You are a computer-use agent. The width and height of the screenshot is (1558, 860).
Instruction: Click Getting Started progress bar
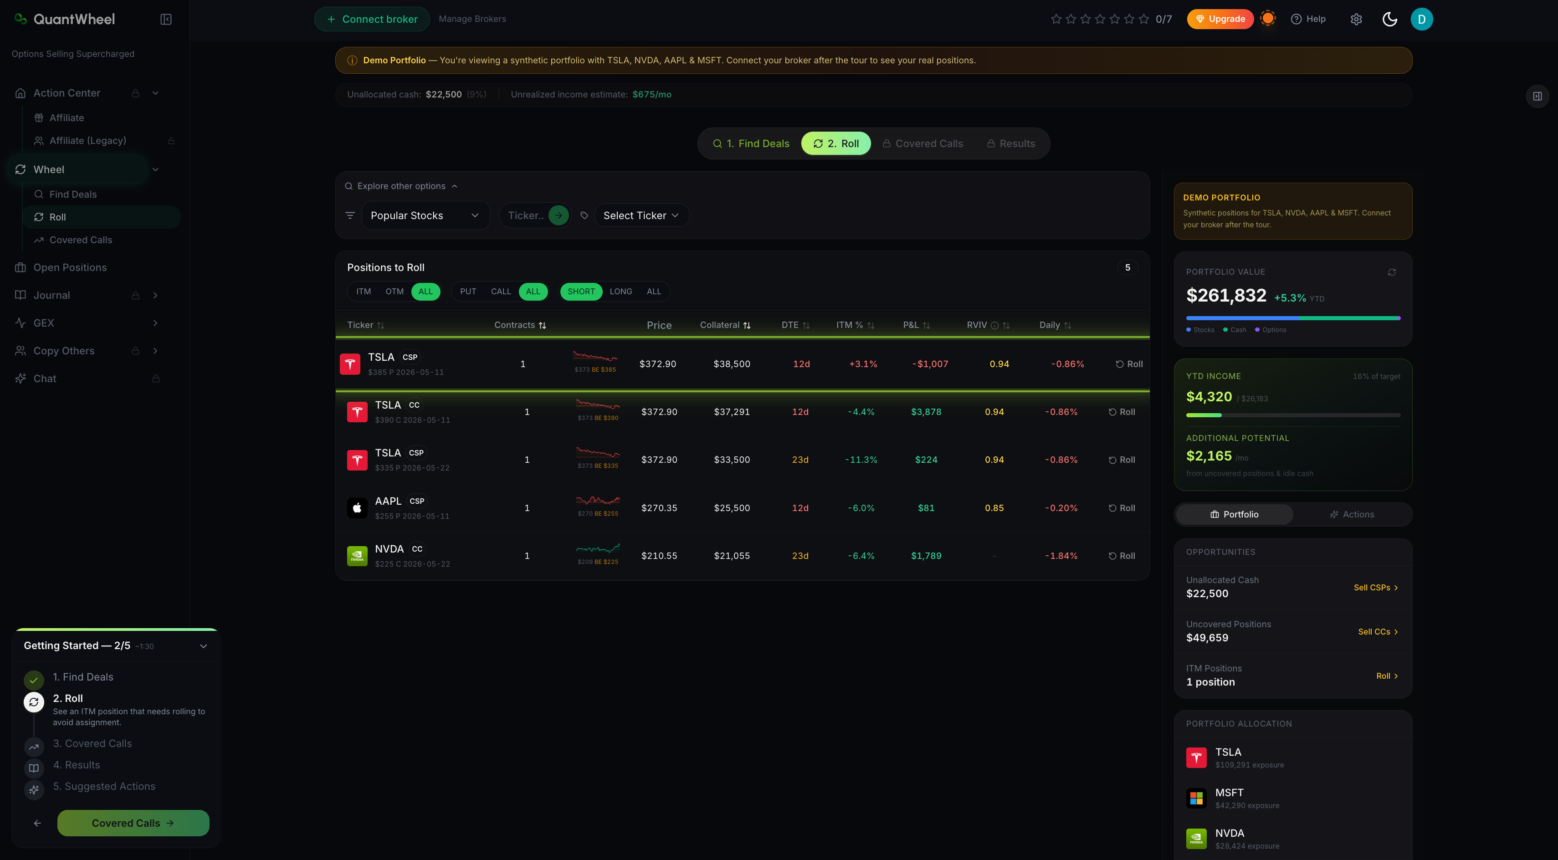(x=116, y=630)
